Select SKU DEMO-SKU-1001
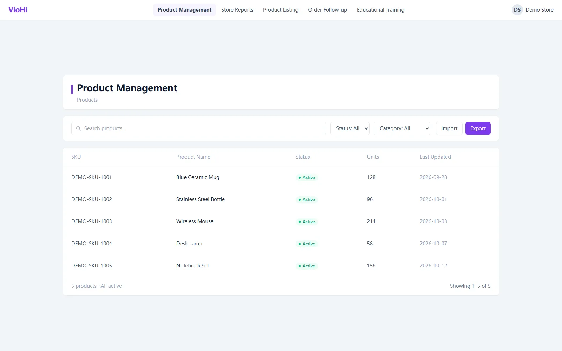Screen dimensions: 562x351 (x=91, y=177)
